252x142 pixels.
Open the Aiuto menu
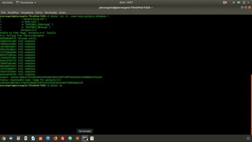[x=62, y=12]
